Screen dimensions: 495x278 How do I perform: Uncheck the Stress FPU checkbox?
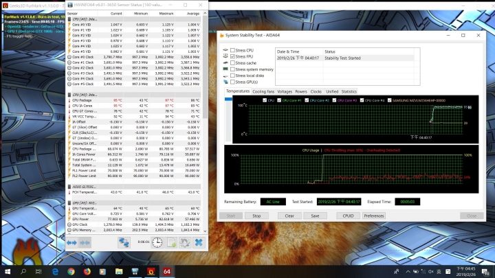[232, 56]
